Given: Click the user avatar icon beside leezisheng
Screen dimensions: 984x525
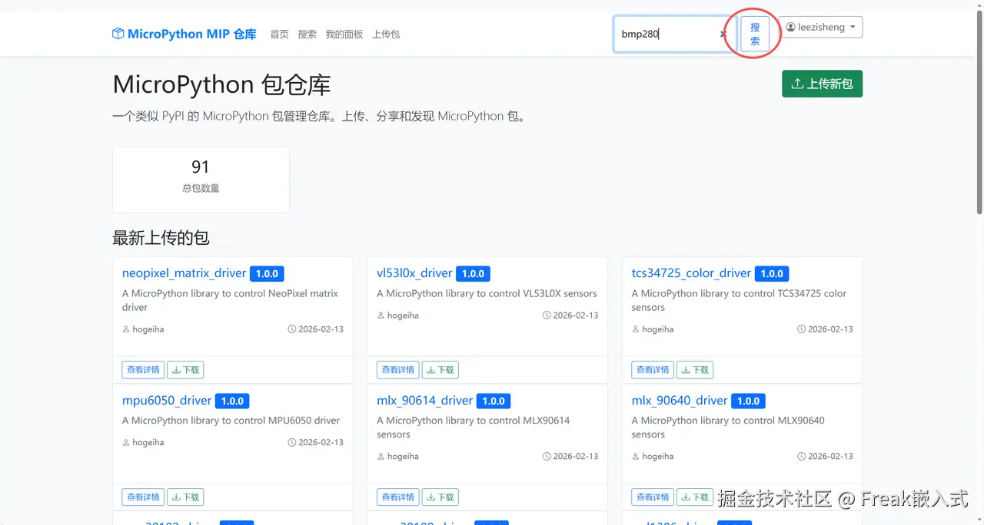Looking at the screenshot, I should pyautogui.click(x=790, y=27).
